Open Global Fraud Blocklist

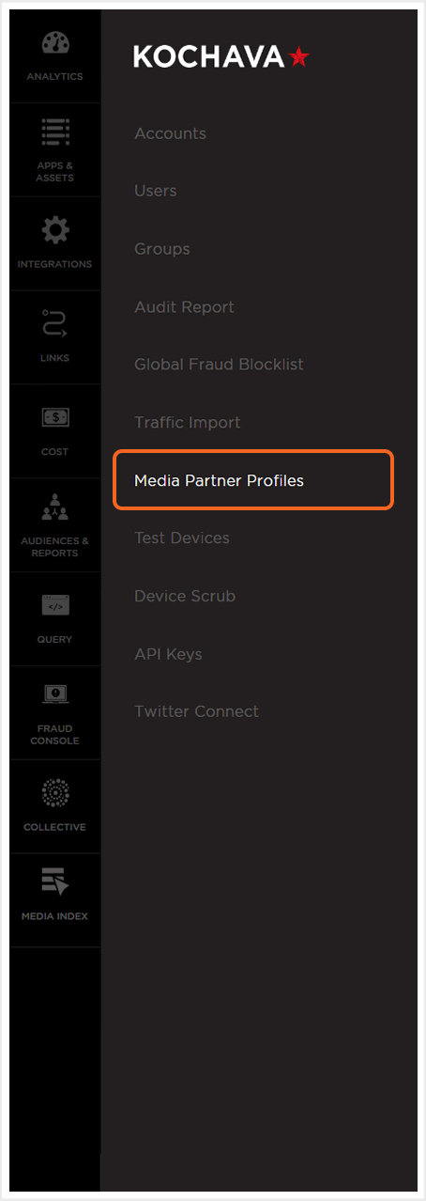[219, 365]
